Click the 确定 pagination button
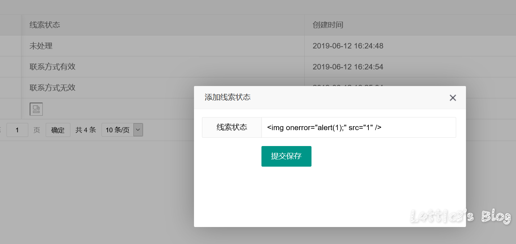This screenshot has height=244, width=516. coord(58,130)
